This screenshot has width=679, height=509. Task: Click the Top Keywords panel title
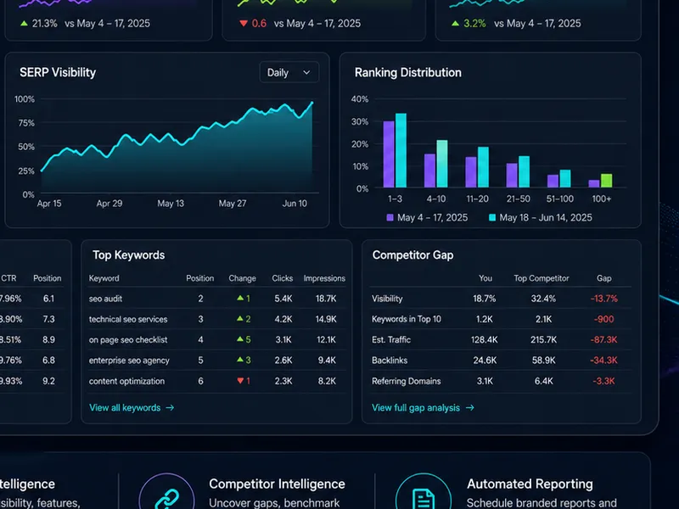[129, 255]
